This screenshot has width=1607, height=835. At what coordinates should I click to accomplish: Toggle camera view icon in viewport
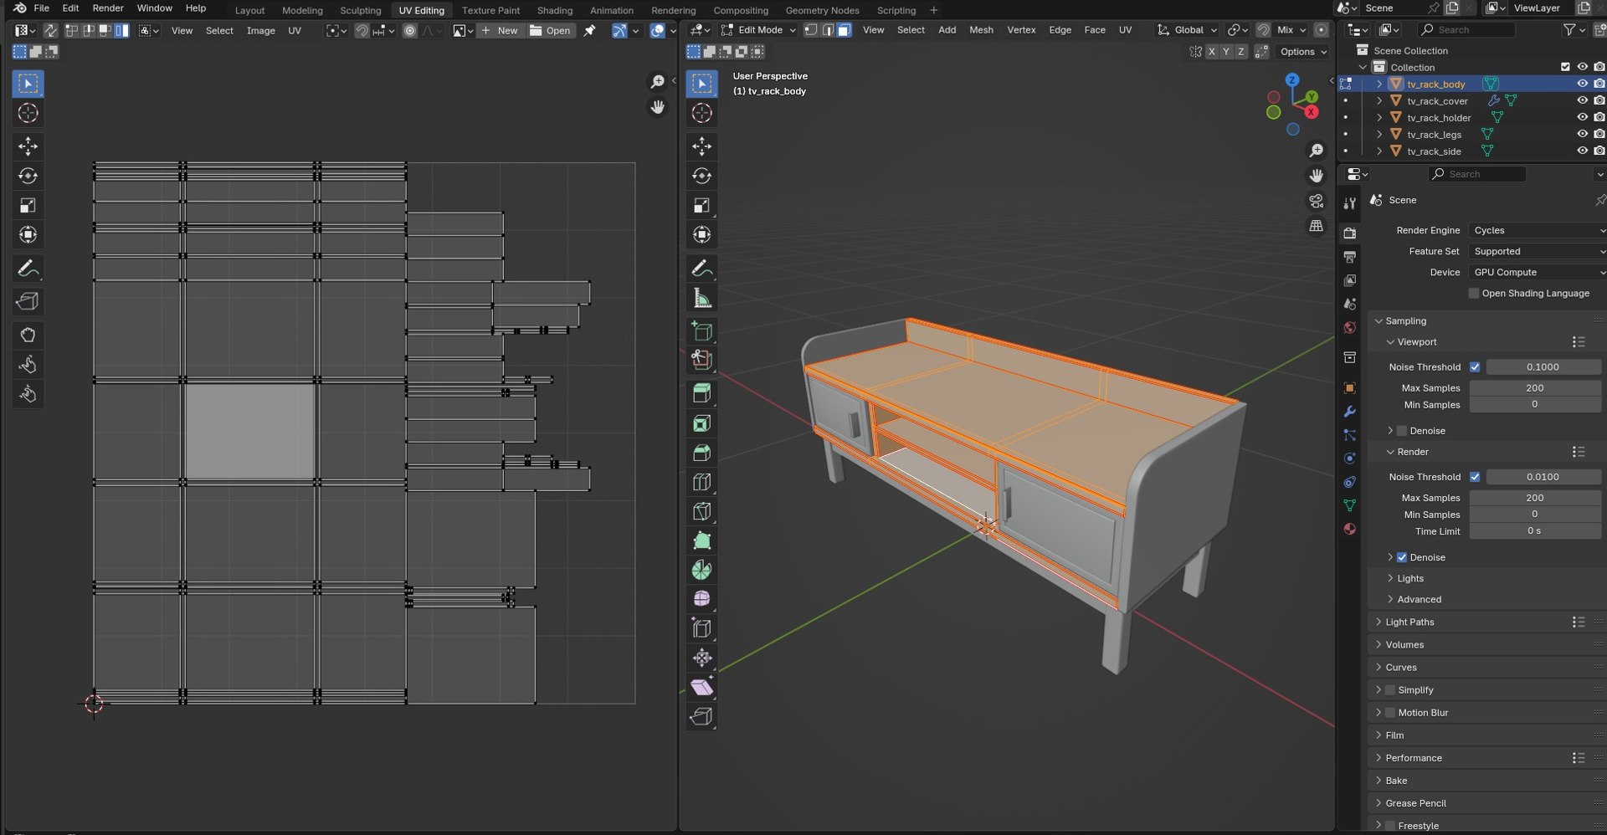point(1317,201)
